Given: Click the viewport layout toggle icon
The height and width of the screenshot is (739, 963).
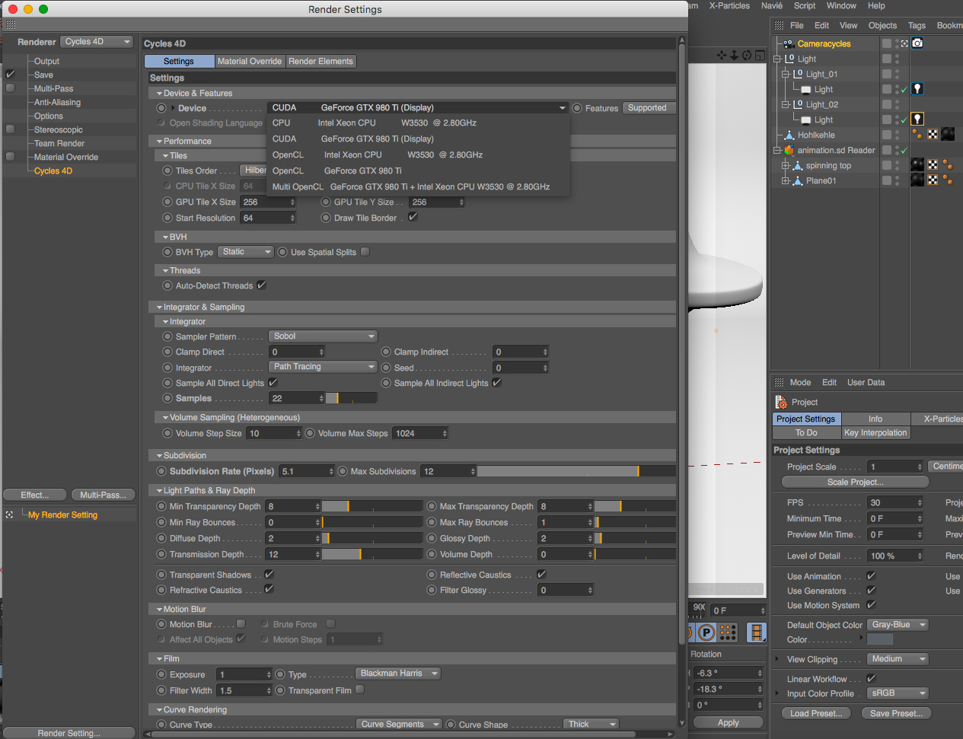Looking at the screenshot, I should click(x=759, y=55).
